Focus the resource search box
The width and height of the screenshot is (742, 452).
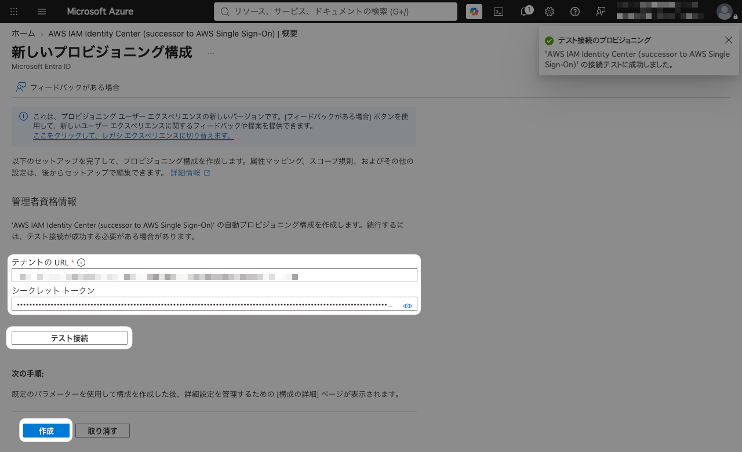(337, 12)
